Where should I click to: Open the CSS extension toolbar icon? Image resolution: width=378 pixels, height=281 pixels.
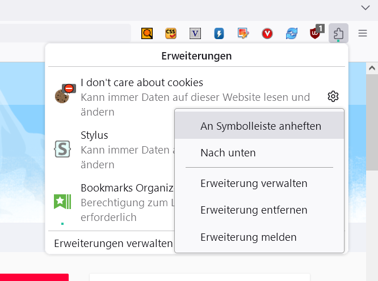[171, 33]
